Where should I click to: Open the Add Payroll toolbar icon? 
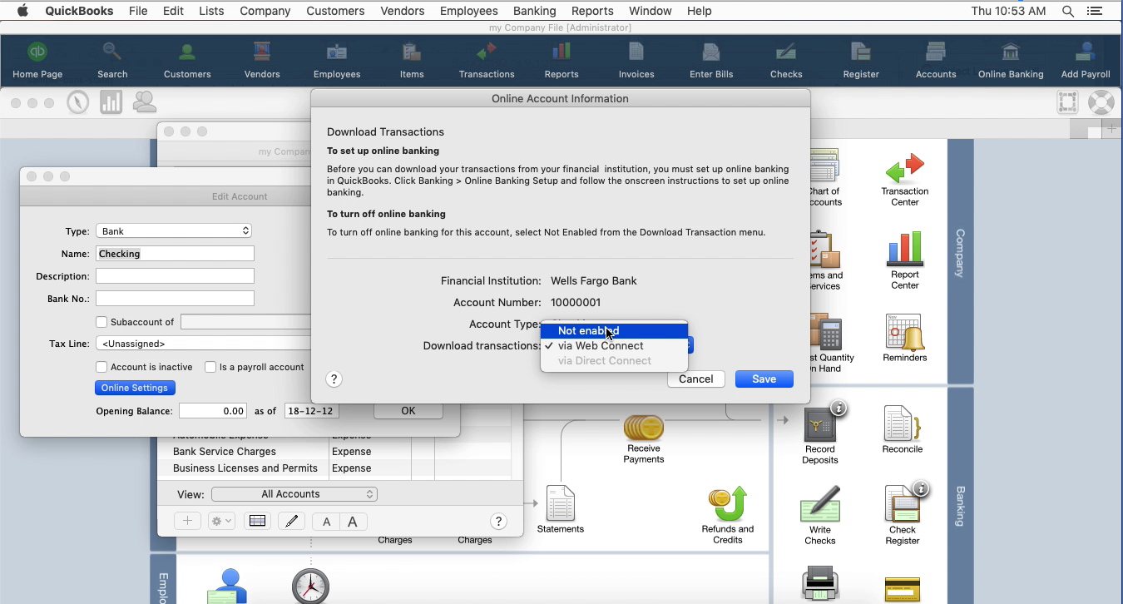[1086, 60]
